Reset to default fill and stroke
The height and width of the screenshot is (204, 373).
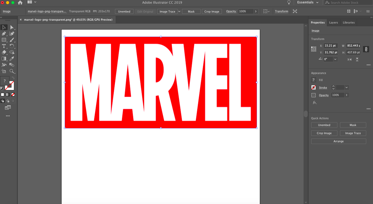click(x=2, y=88)
